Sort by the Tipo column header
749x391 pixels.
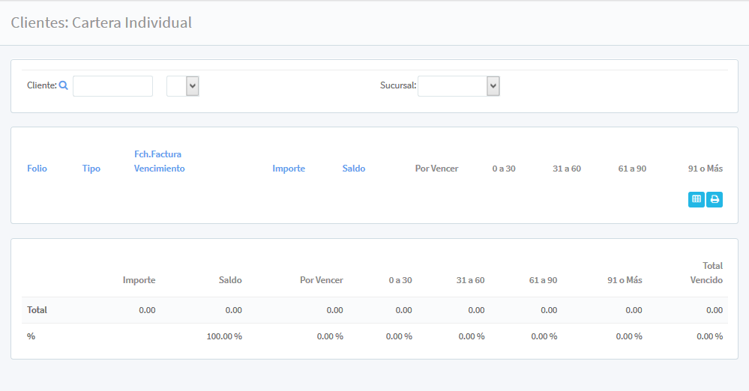(91, 169)
